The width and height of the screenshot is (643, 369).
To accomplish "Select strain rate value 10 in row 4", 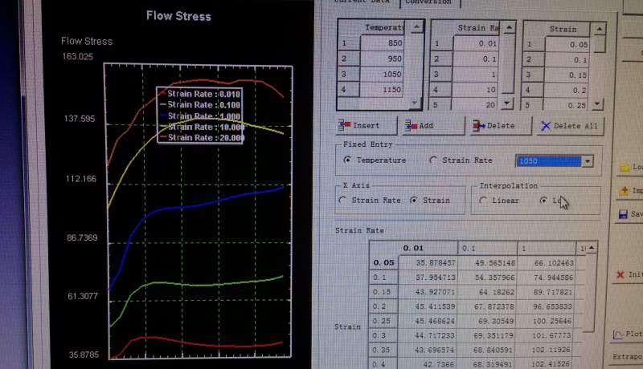I will (x=475, y=90).
